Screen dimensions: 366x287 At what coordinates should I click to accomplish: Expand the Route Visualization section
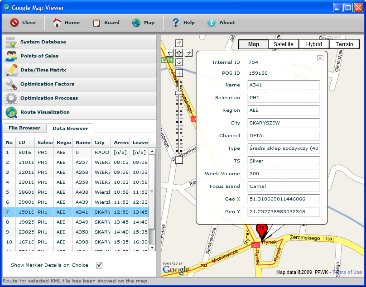pos(79,112)
